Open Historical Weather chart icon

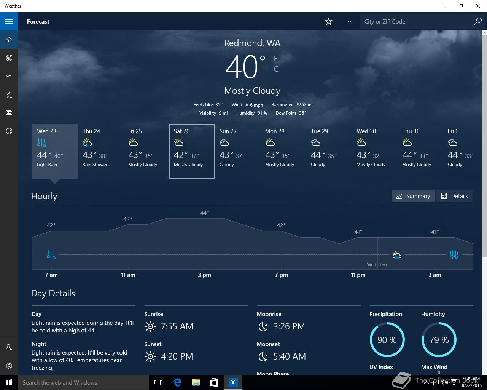point(9,76)
